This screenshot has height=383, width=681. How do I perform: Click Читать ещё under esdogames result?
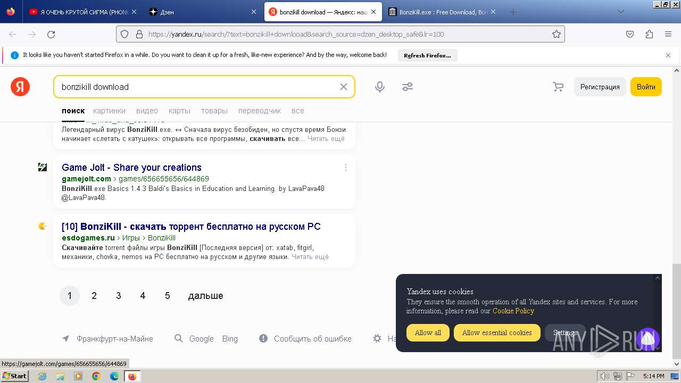(x=310, y=257)
